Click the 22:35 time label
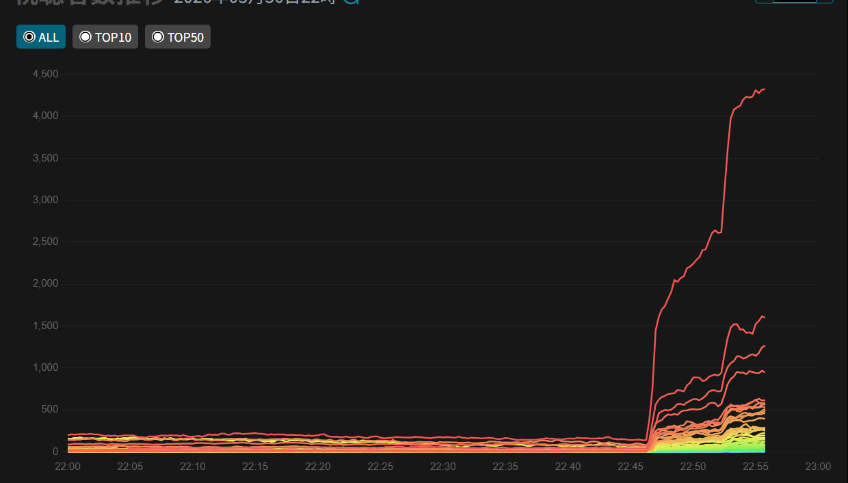 (505, 467)
